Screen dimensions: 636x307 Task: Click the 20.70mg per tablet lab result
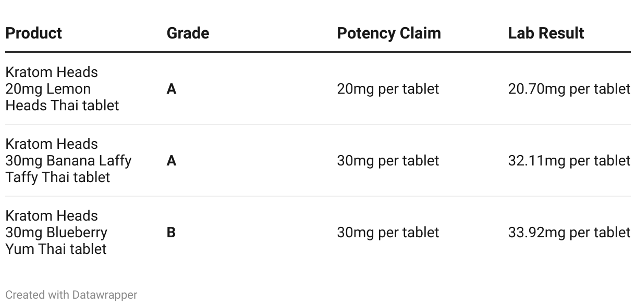pyautogui.click(x=569, y=89)
